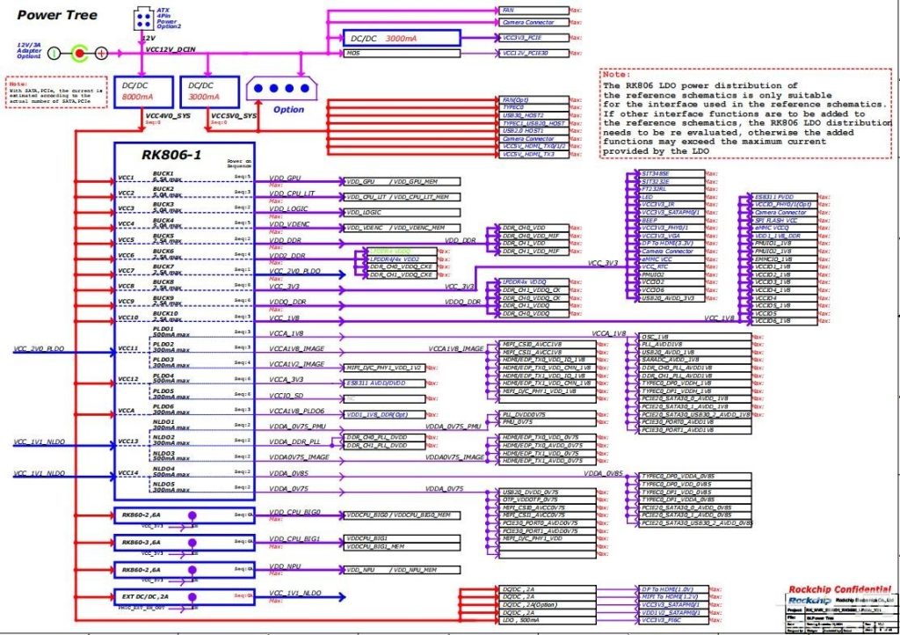Click the VCC_RTC load box

point(671,267)
